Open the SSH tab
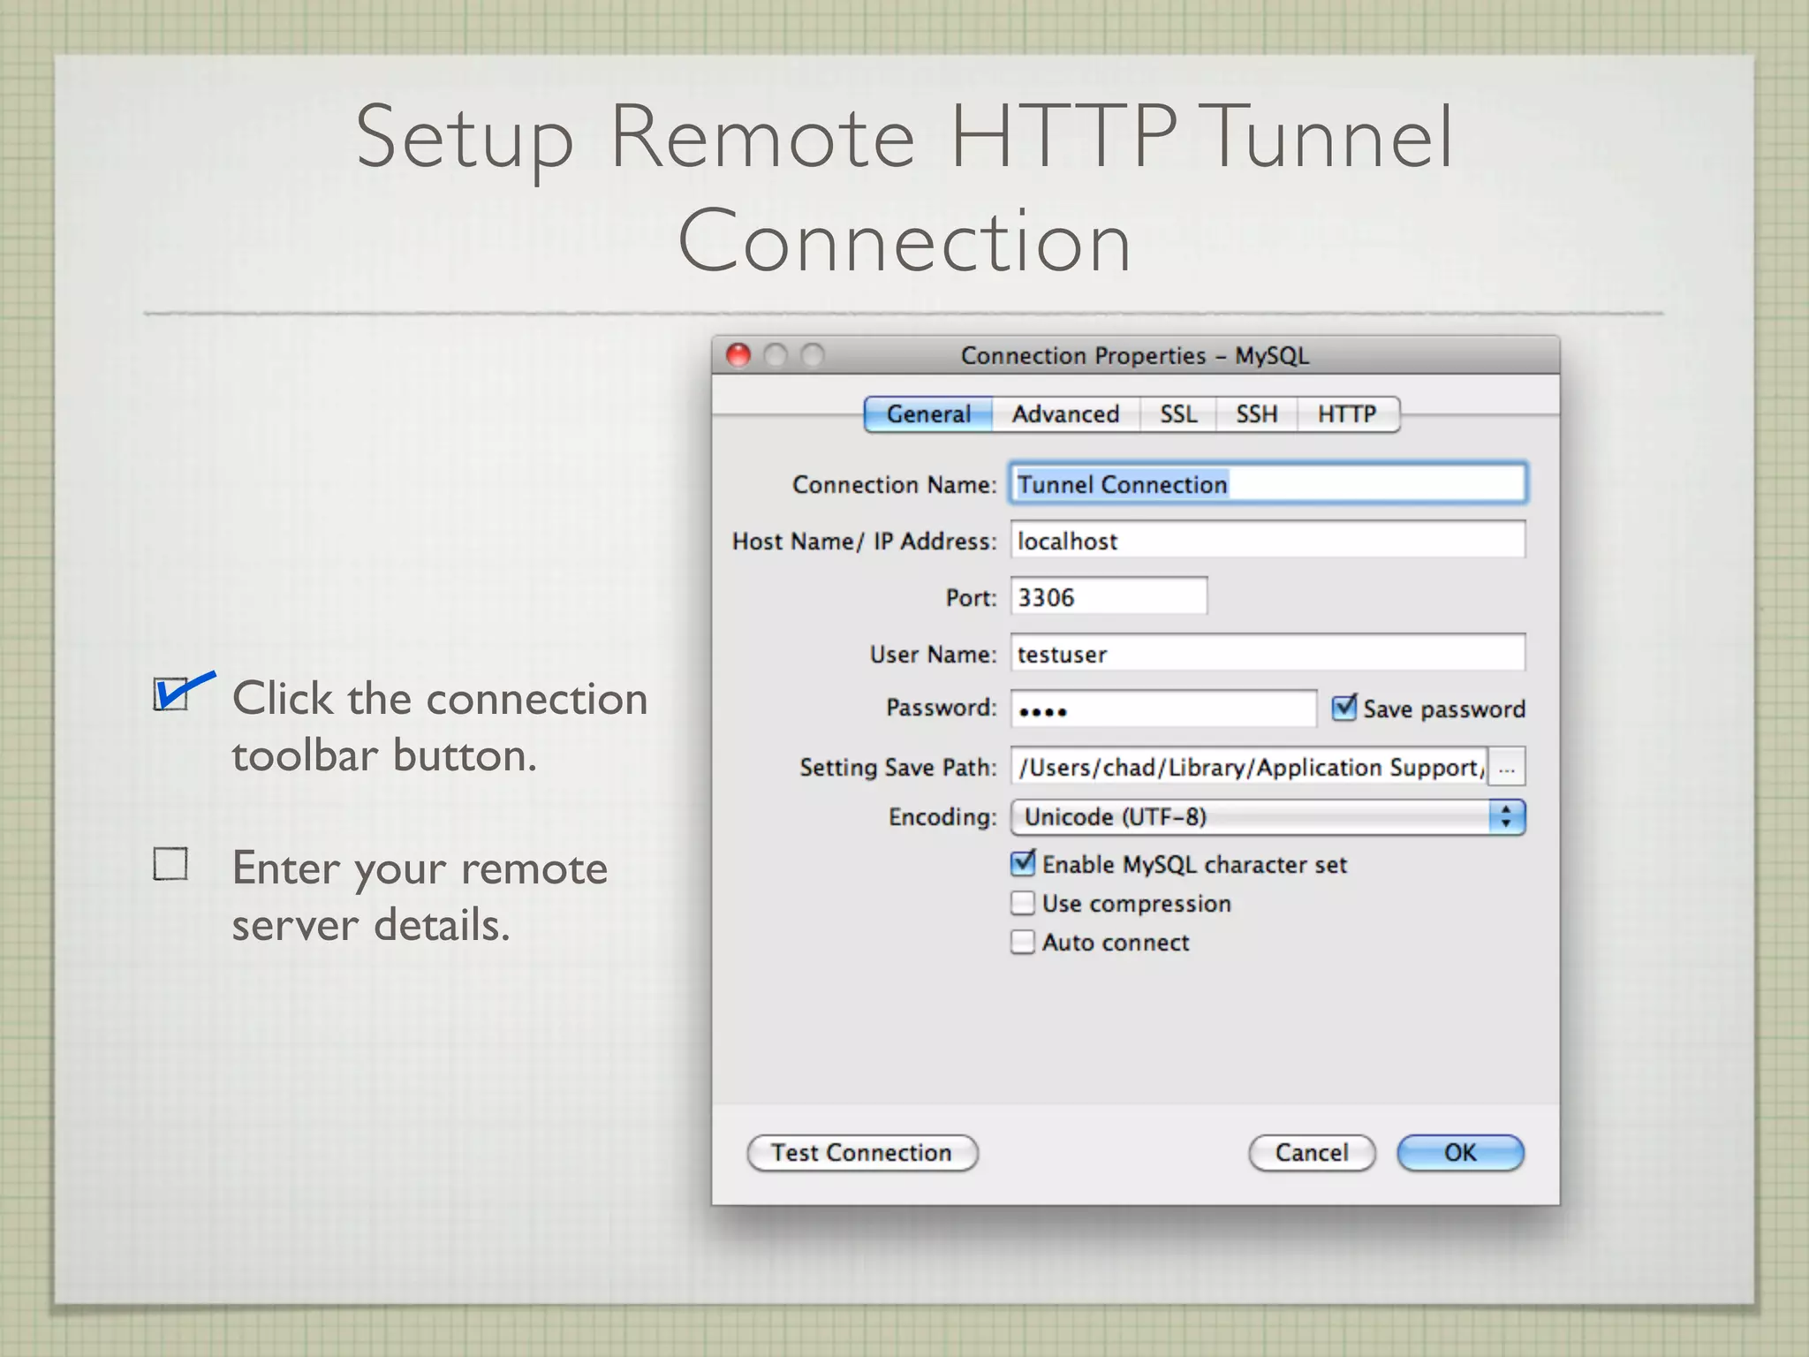The image size is (1809, 1357). [x=1256, y=414]
